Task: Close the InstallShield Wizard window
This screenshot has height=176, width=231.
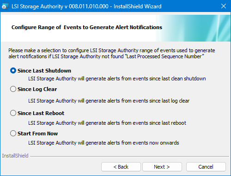Action: tap(224, 6)
